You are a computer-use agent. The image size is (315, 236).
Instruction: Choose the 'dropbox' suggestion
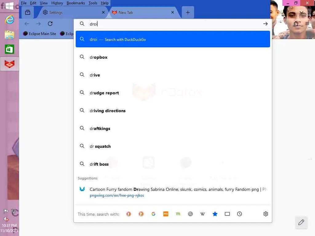point(173,57)
